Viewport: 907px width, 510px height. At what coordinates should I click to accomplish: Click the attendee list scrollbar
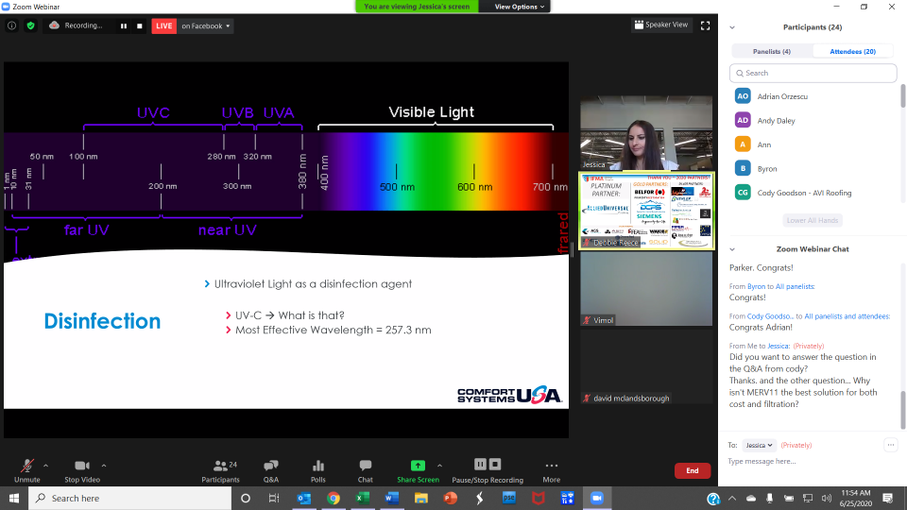coord(902,96)
